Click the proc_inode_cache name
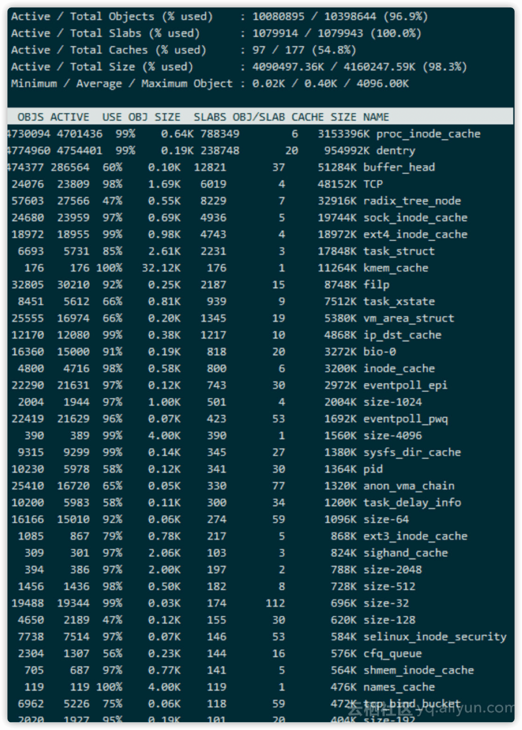 pyautogui.click(x=428, y=134)
